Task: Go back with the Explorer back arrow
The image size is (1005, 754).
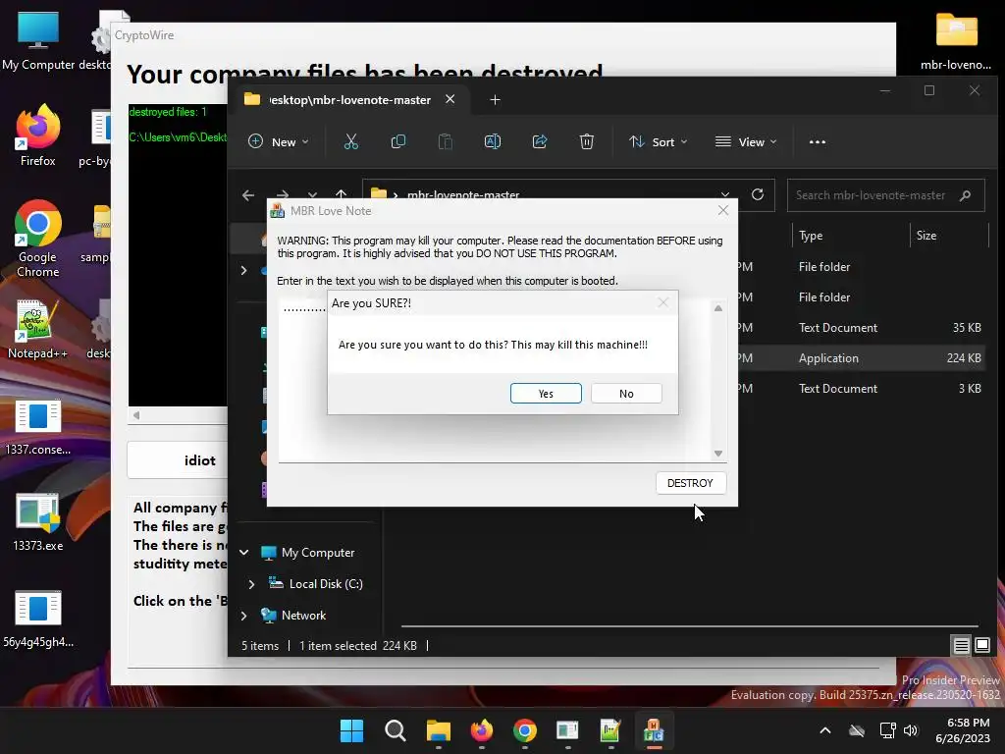Action: click(x=248, y=195)
